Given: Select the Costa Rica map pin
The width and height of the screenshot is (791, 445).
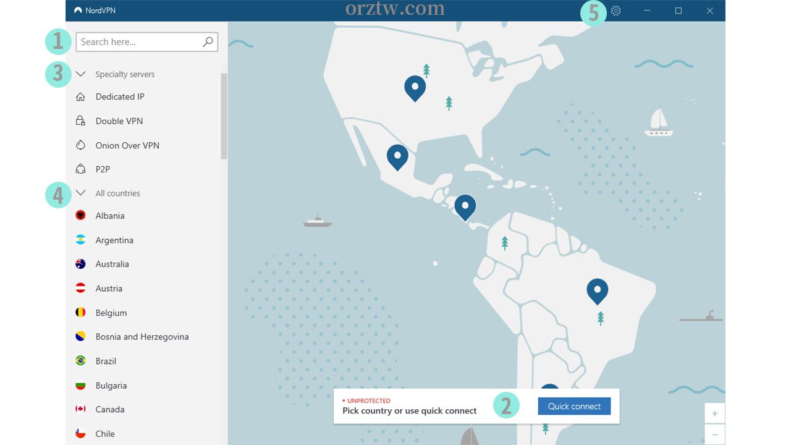Looking at the screenshot, I should (465, 208).
